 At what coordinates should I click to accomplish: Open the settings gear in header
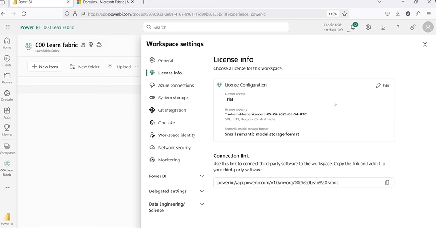coord(368,27)
